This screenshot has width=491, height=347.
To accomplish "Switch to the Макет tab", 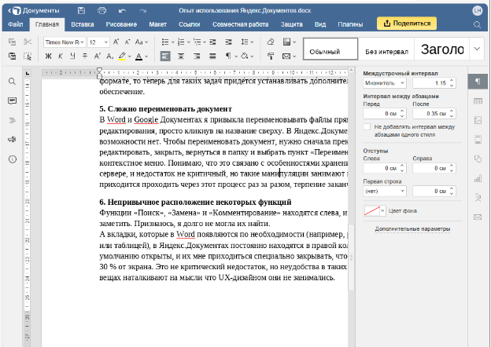I will coord(157,24).
